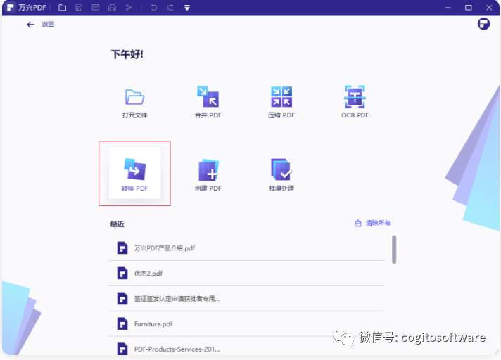Minimize the 万兴PDF window

tap(448, 7)
